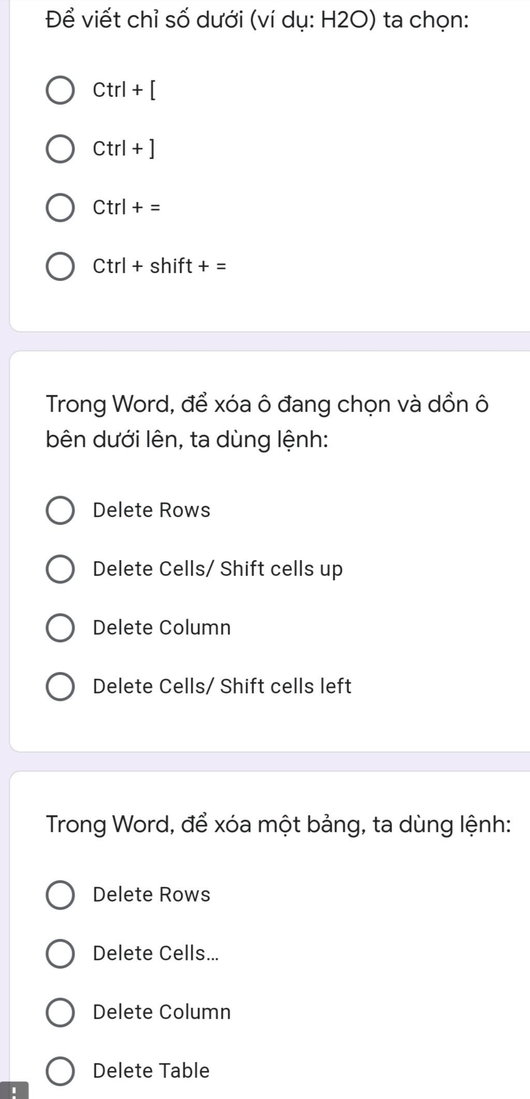
Task: Choose the 'Delete Cells...' radio option
Action: (61, 953)
